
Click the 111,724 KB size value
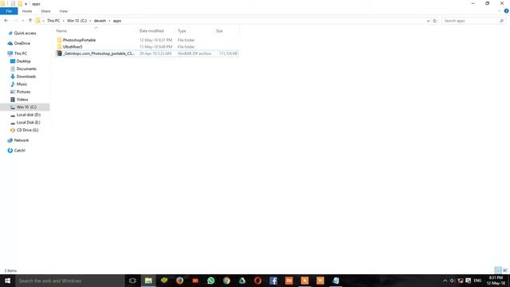[x=228, y=53]
